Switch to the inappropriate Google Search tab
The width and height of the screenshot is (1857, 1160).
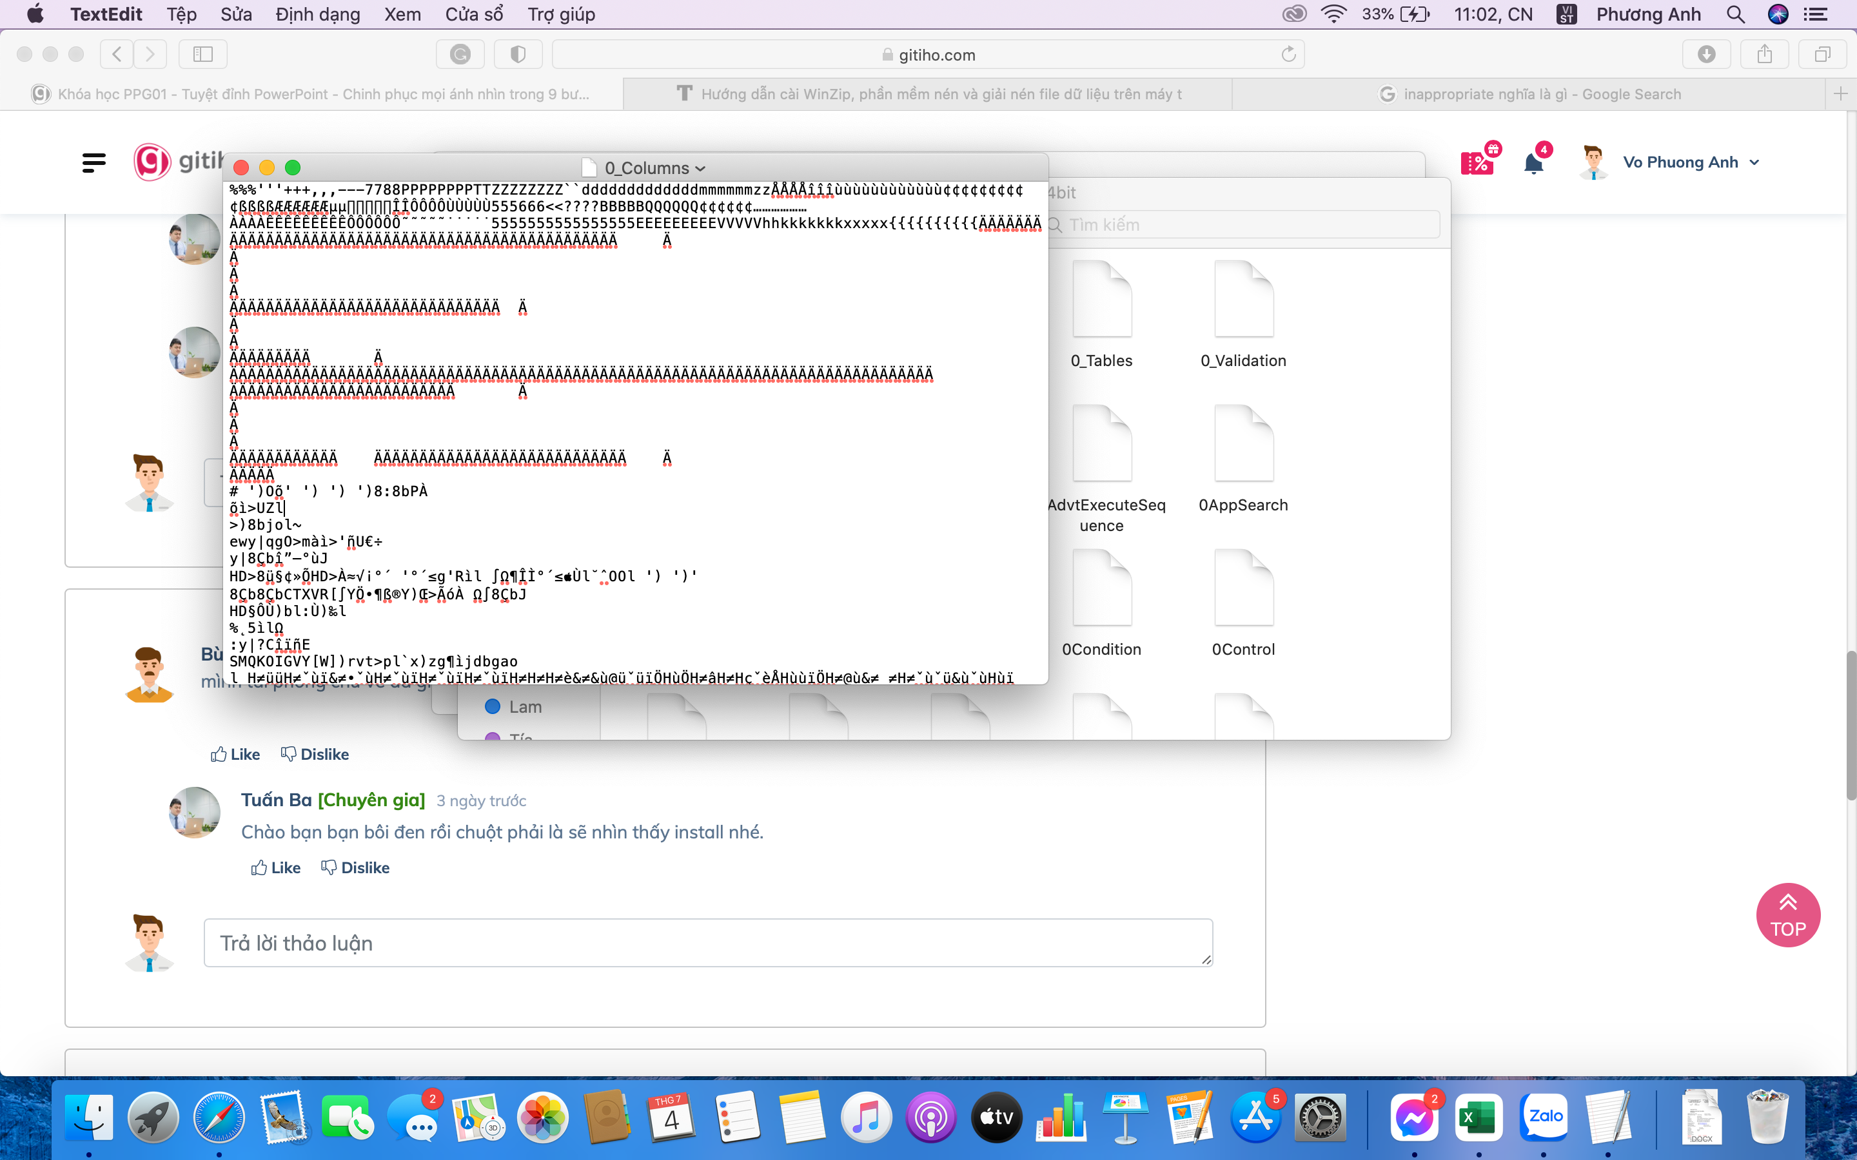[1529, 93]
